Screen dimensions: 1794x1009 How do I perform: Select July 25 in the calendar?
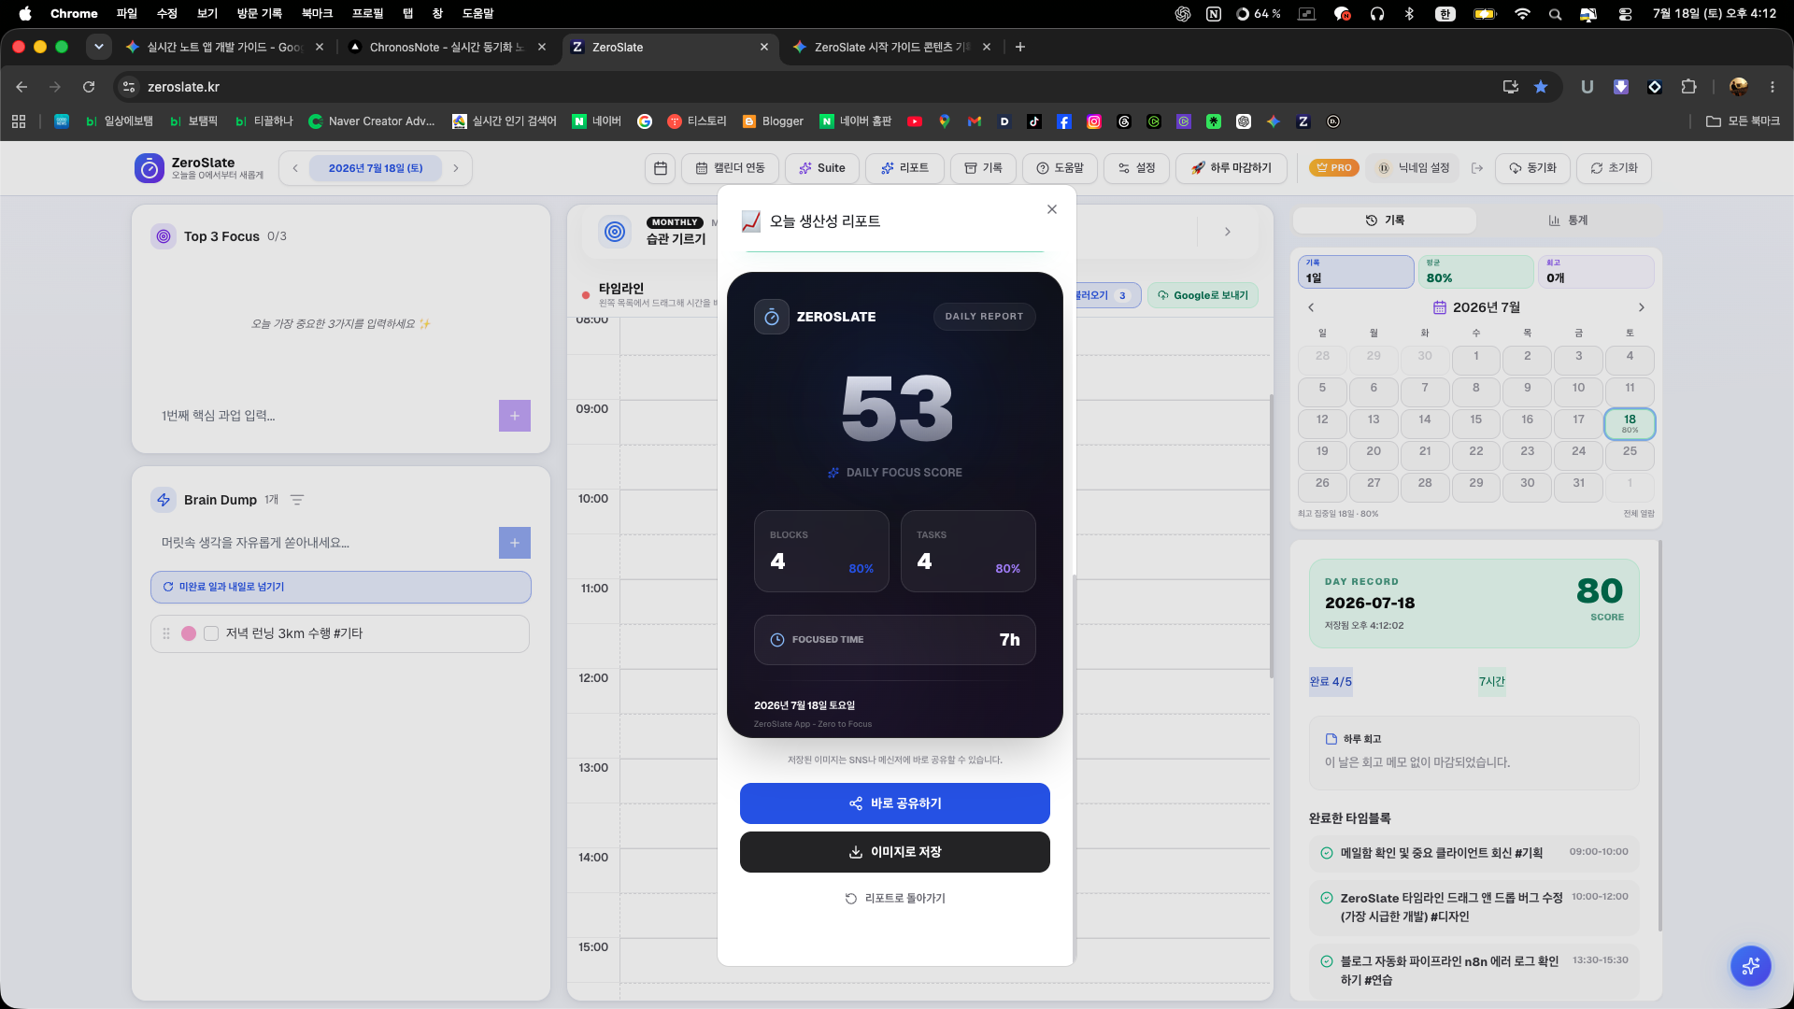click(1630, 455)
